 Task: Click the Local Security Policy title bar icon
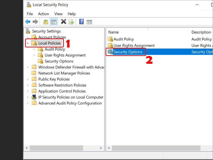29,5
